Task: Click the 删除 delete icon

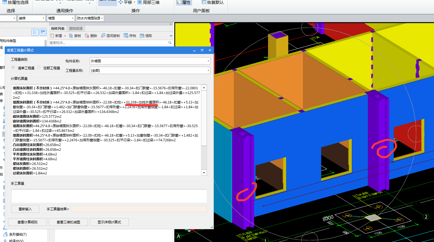Action: coord(87,36)
